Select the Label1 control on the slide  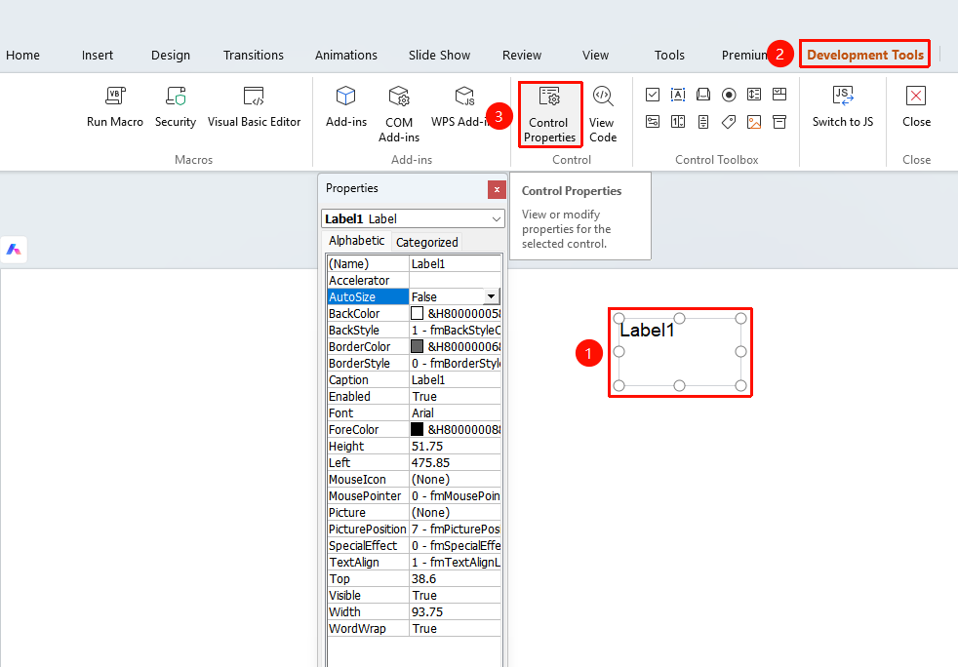[x=679, y=352]
